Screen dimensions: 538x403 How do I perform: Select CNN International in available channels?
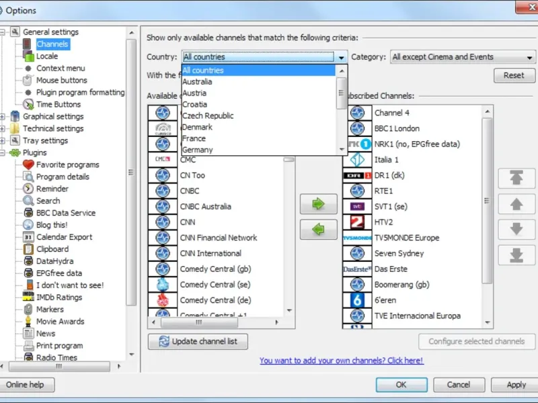pyautogui.click(x=210, y=253)
